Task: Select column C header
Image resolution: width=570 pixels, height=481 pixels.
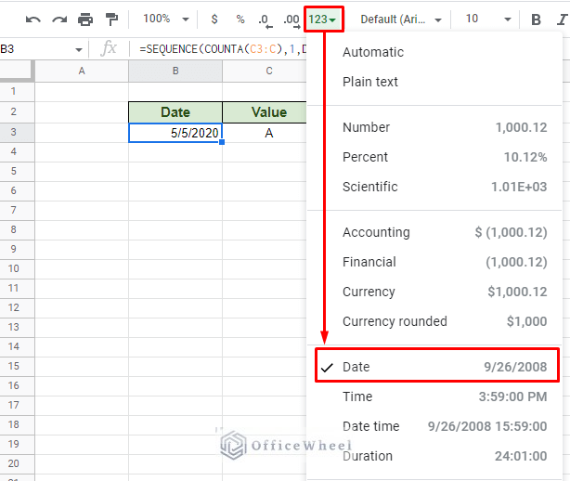Action: point(265,71)
